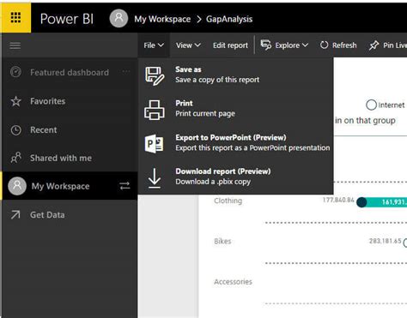This screenshot has height=318, width=407.
Task: Click value 177,840.84
Action: coord(338,200)
